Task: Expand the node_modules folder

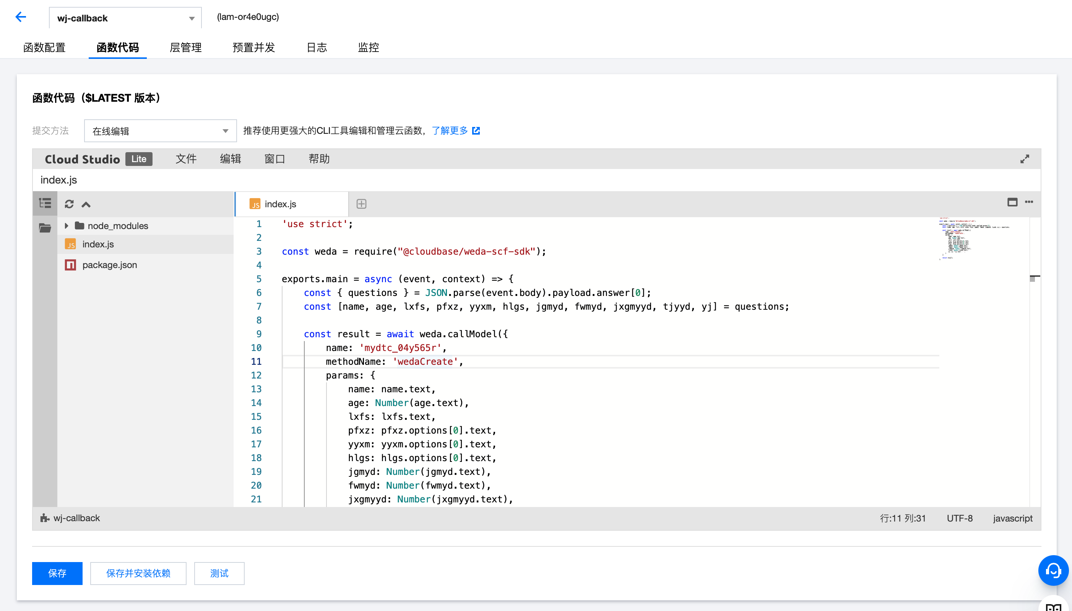Action: pyautogui.click(x=66, y=226)
